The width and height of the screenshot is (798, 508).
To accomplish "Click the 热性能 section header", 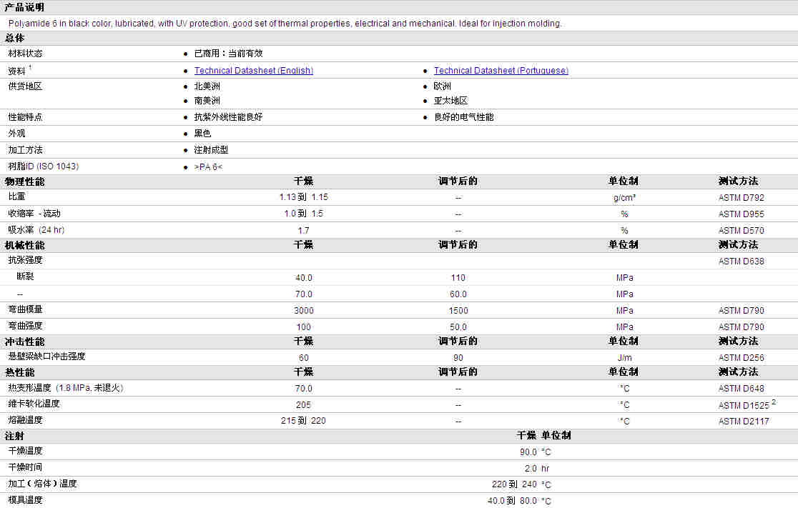I will tap(19, 372).
